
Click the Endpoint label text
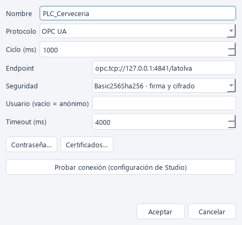20,69
